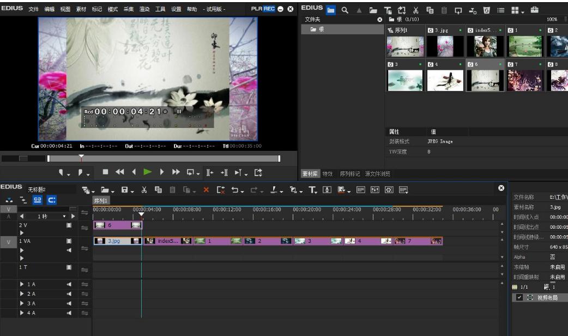The height and width of the screenshot is (336, 568).
Task: Click the cut (scissors) icon on timeline toolbar
Action: point(144,190)
